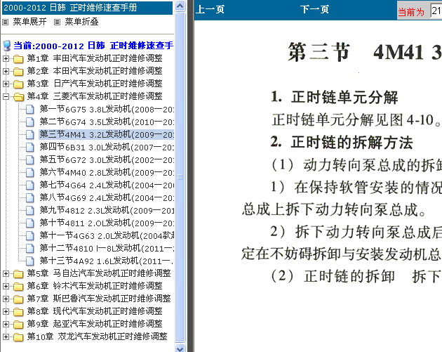This screenshot has width=442, height=352.
Task: Expand the 第1章 丰田汽车 chapter node
Action: click(x=6, y=59)
